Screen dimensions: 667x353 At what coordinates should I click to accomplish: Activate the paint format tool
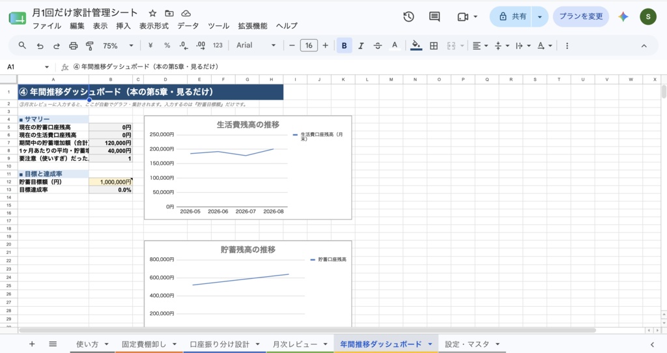[90, 46]
